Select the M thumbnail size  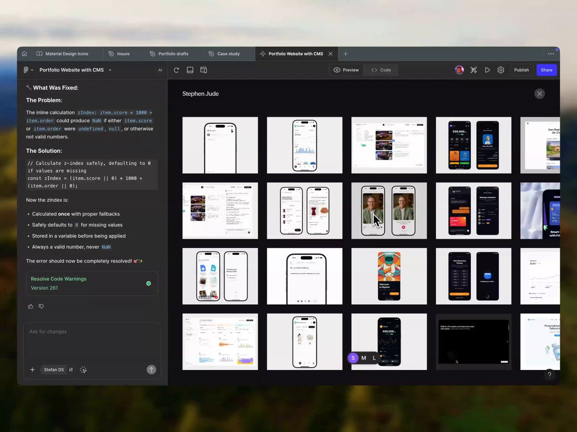click(364, 358)
